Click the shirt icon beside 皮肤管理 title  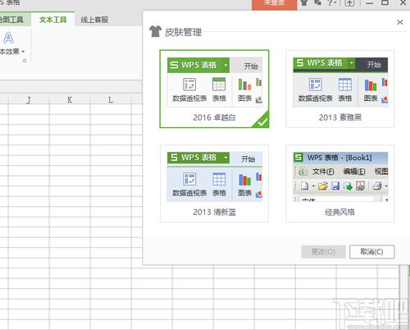point(155,31)
